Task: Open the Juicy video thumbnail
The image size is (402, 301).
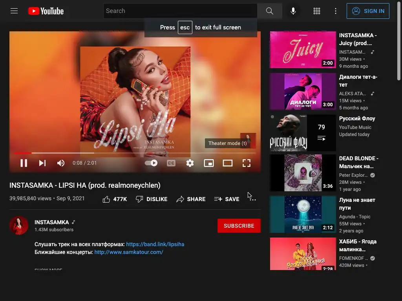Action: (x=303, y=50)
